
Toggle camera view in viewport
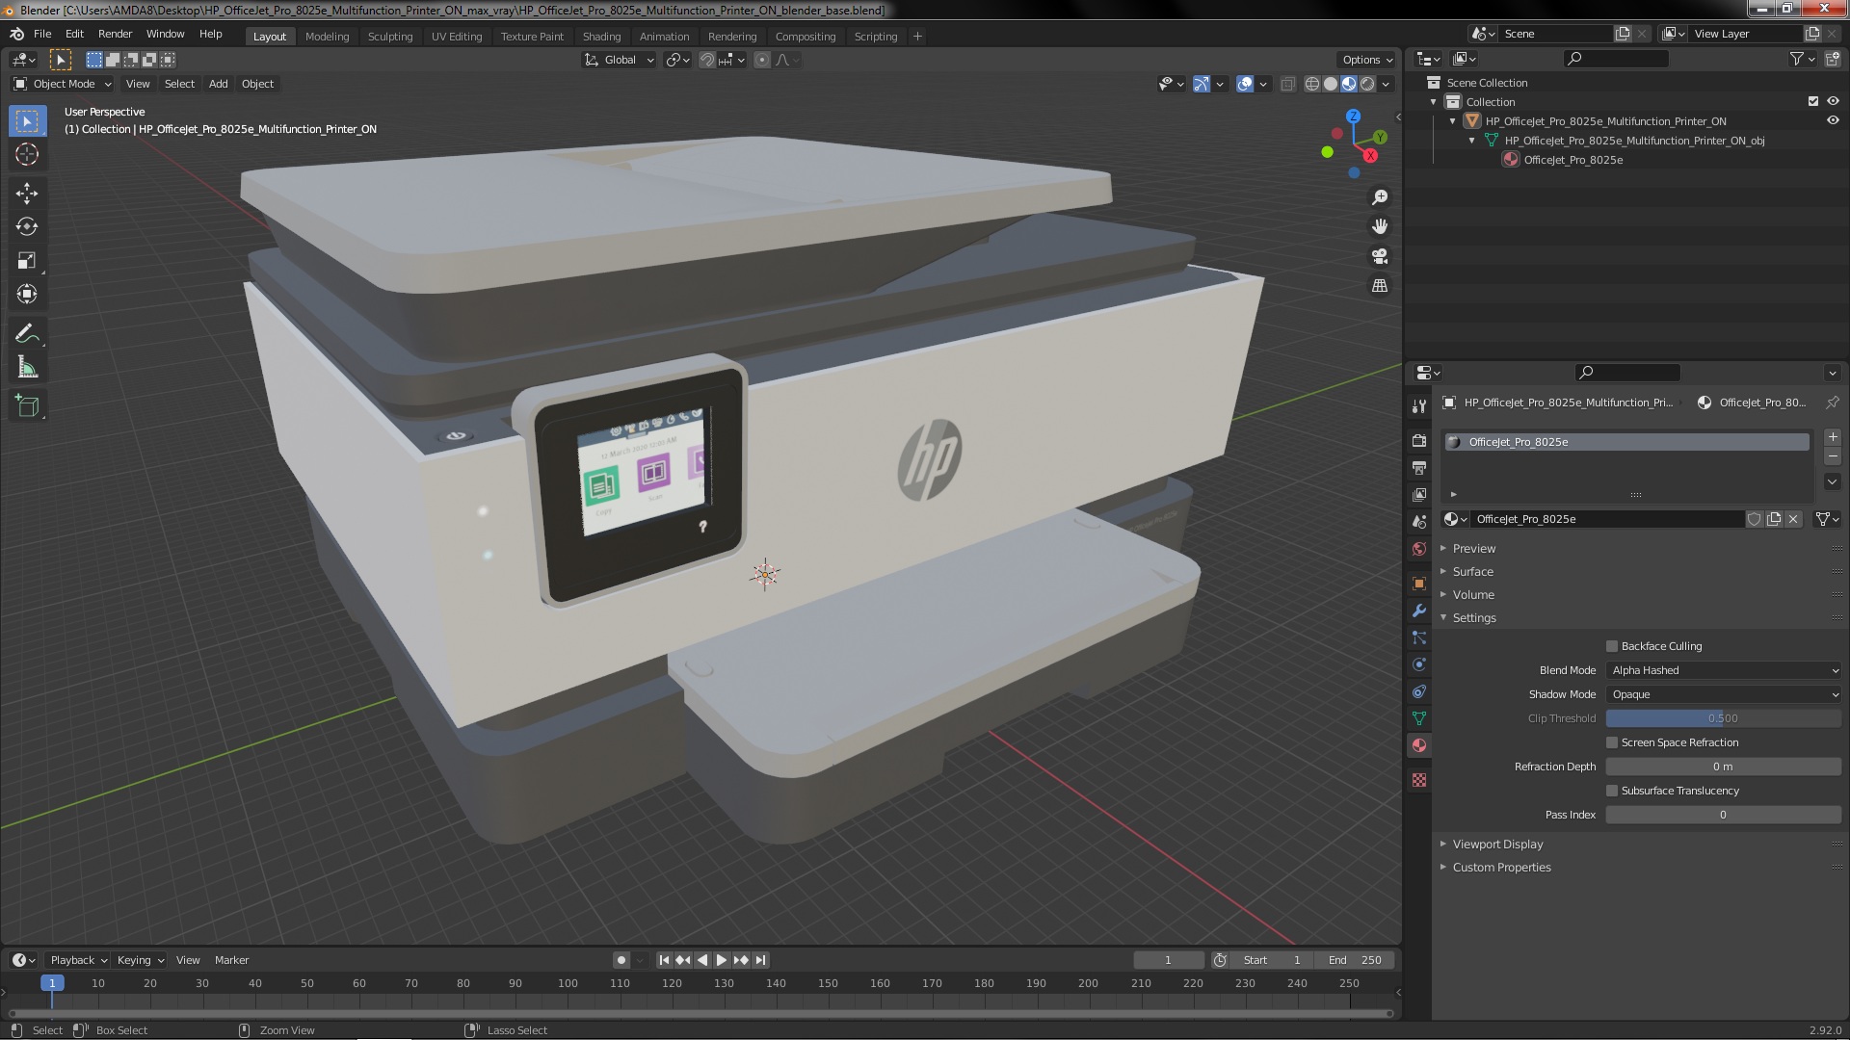(1380, 256)
